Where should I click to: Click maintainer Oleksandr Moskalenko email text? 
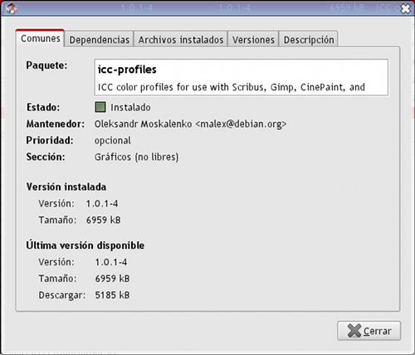tap(190, 124)
